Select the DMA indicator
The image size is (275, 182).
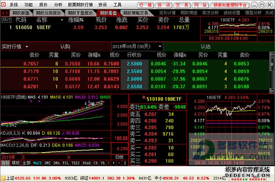(x=56, y=163)
